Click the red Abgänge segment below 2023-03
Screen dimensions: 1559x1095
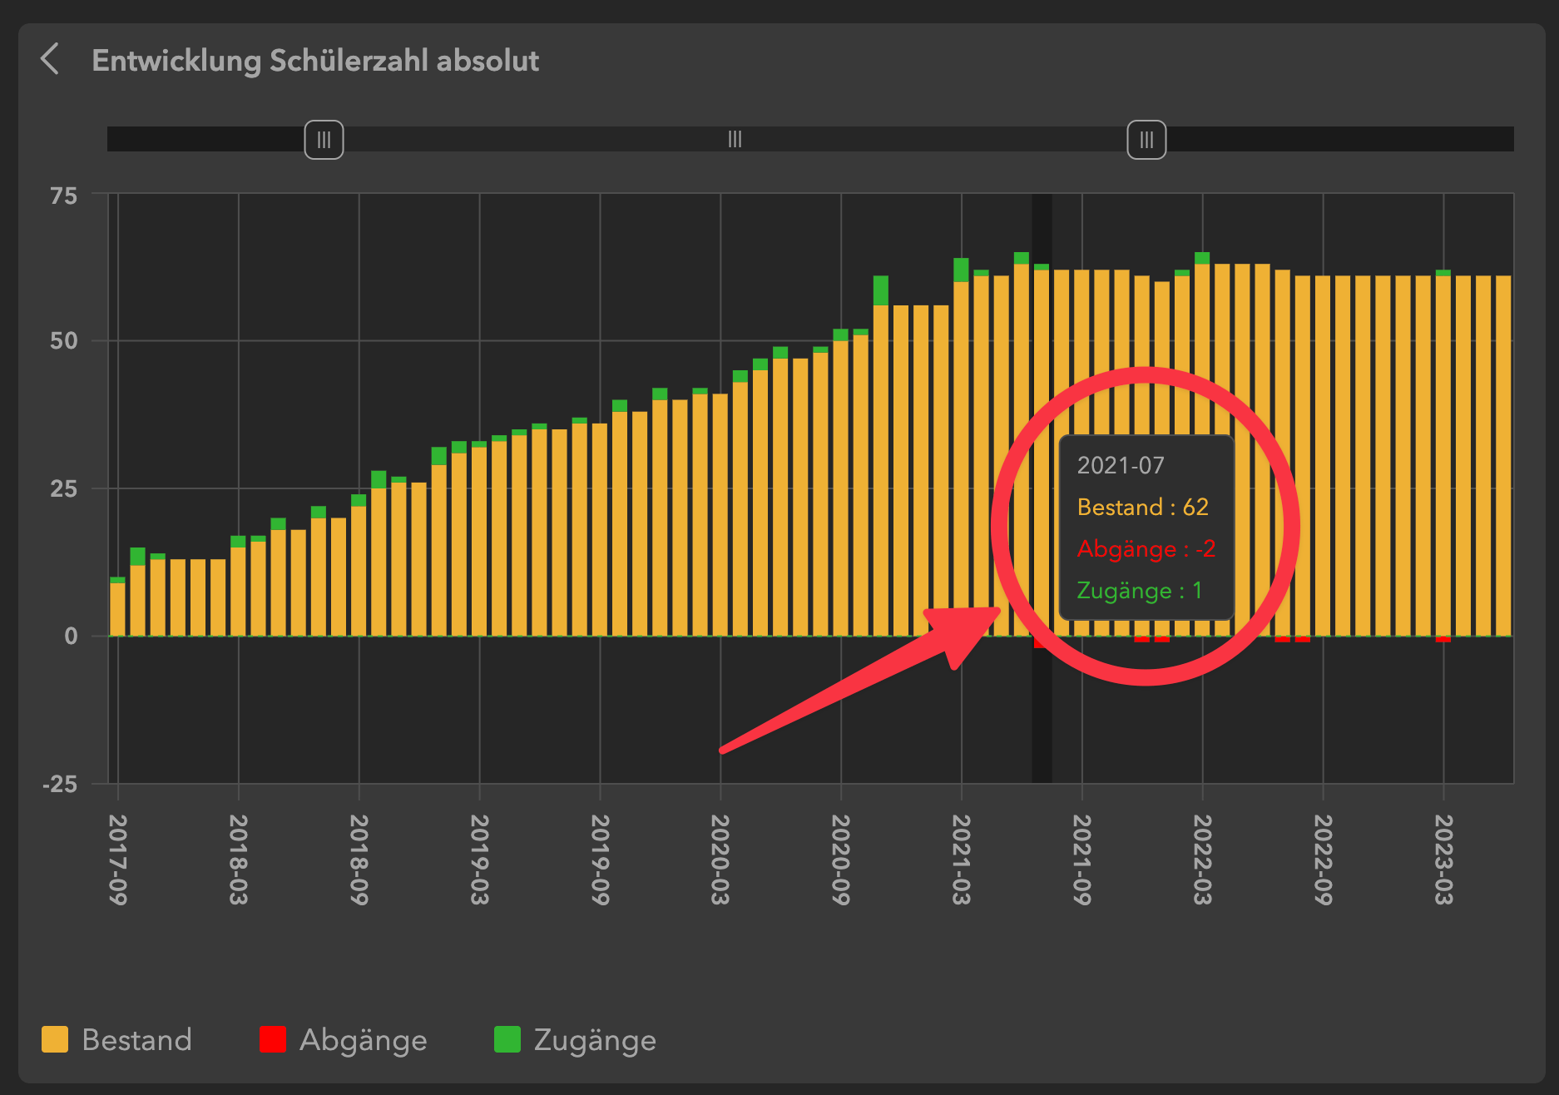click(x=1443, y=639)
